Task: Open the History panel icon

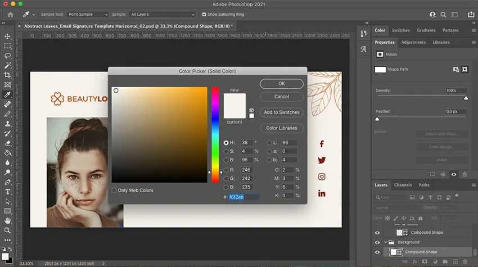Action: pos(363,34)
